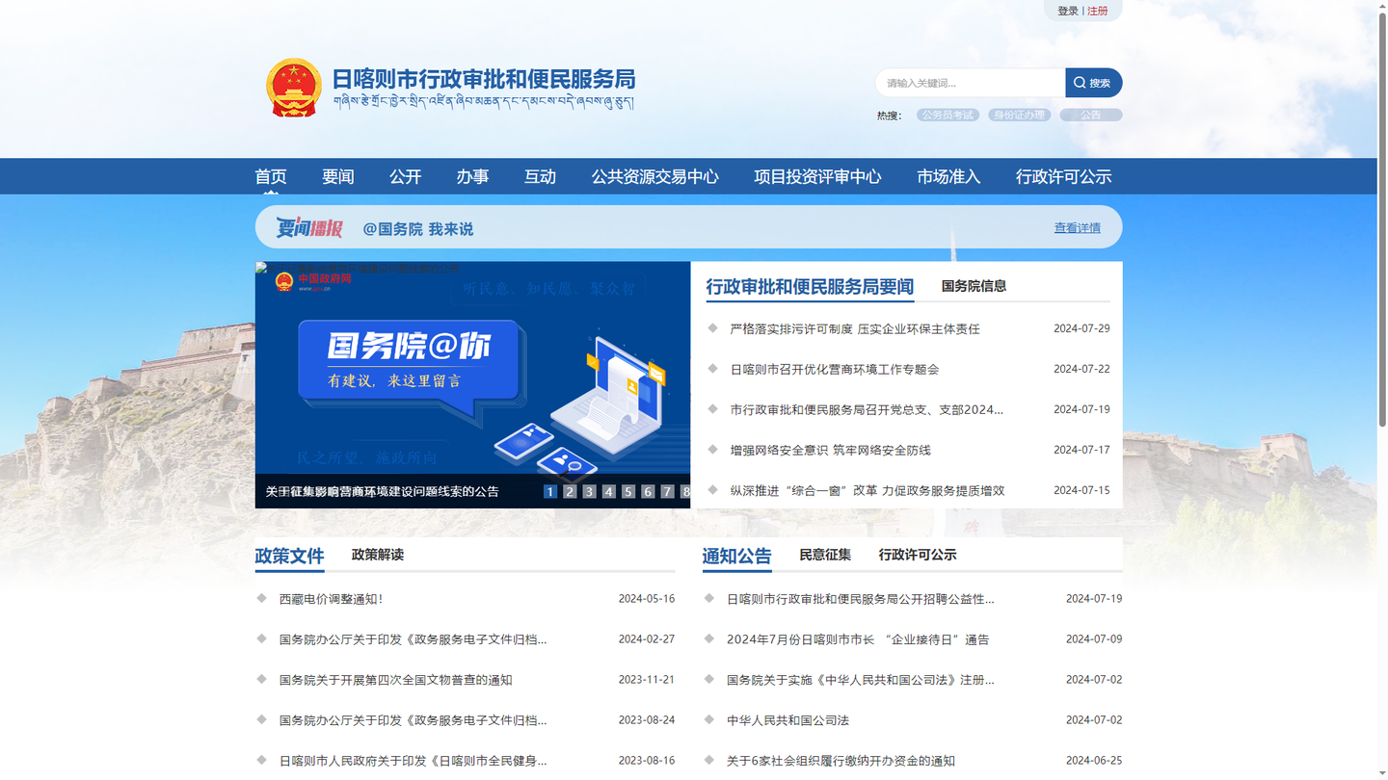Open 国务院关于开展第四次全国文物普查的通知
The image size is (1388, 780).
(x=395, y=680)
